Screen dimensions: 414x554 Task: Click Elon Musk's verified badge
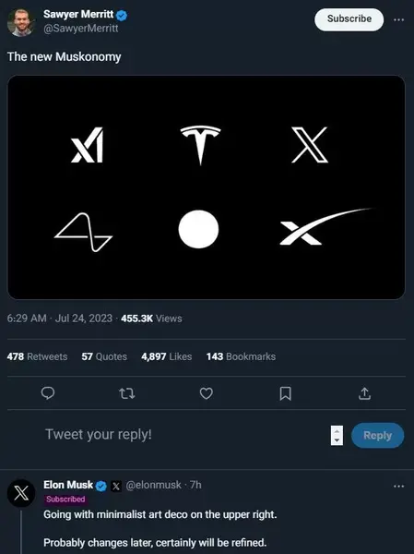pyautogui.click(x=101, y=486)
